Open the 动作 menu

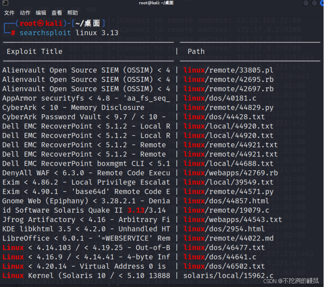click(25, 13)
